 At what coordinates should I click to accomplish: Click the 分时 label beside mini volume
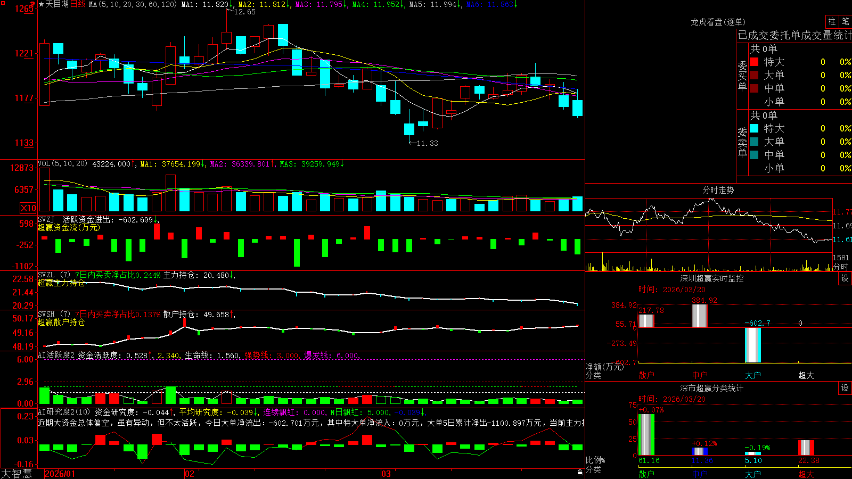pos(841,267)
